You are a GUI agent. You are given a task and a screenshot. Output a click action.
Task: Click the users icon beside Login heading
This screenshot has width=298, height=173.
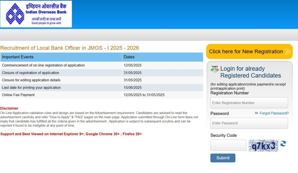(x=214, y=69)
